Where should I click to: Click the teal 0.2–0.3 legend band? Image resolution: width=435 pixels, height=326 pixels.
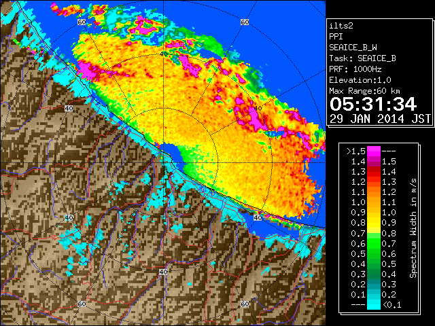pos(373,284)
